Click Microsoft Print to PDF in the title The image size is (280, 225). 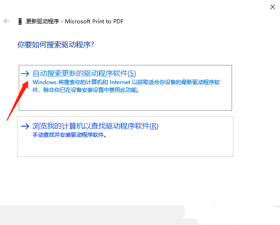(95, 21)
